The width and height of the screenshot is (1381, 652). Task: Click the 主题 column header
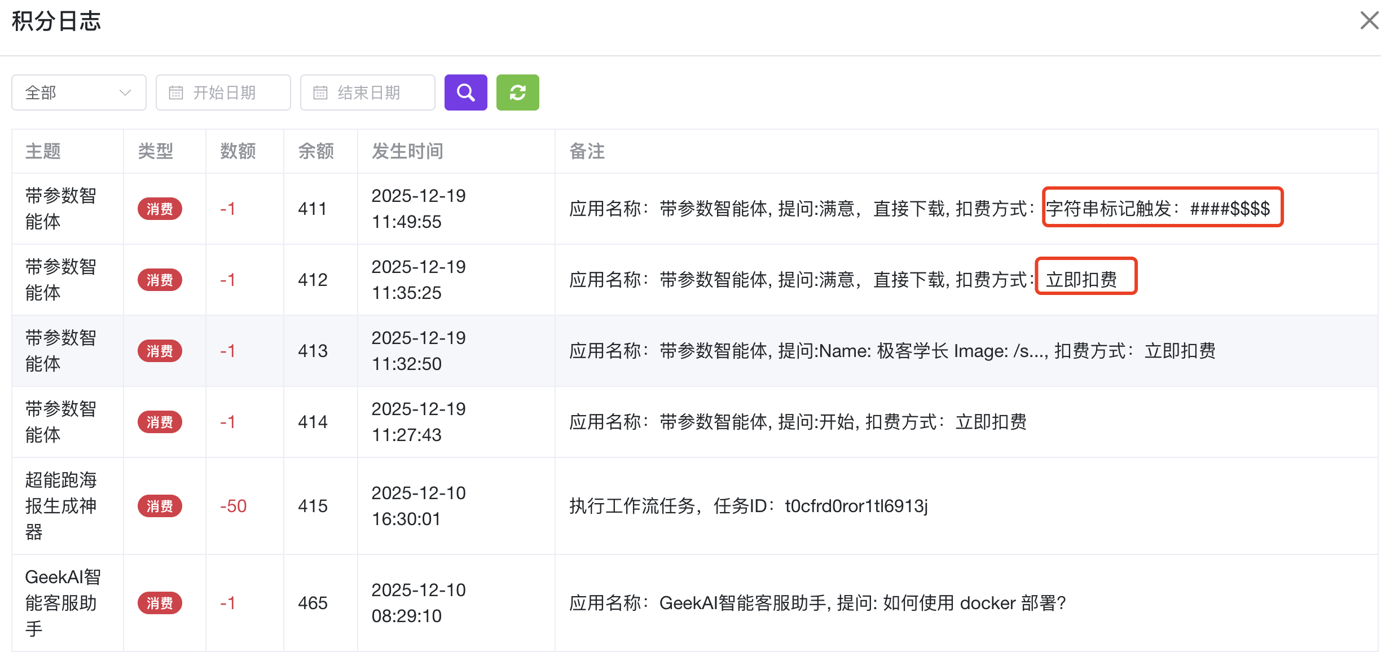coord(43,151)
